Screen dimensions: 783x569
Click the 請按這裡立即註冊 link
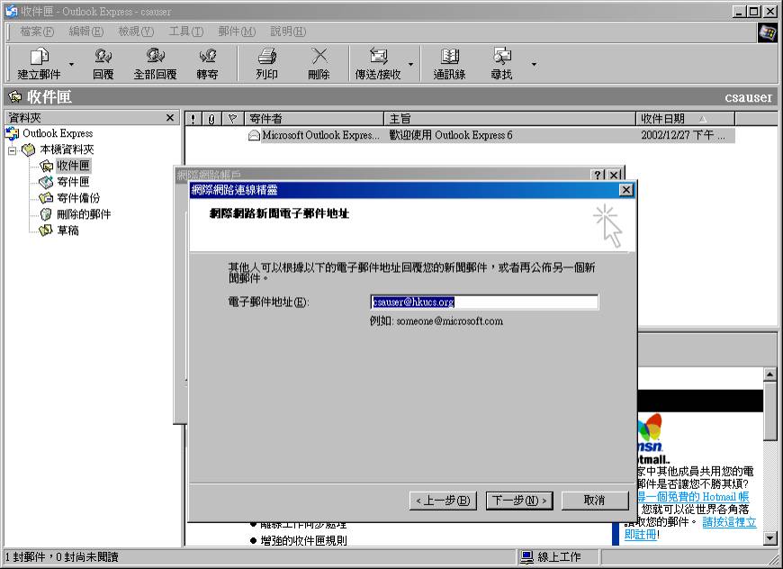coord(729,522)
